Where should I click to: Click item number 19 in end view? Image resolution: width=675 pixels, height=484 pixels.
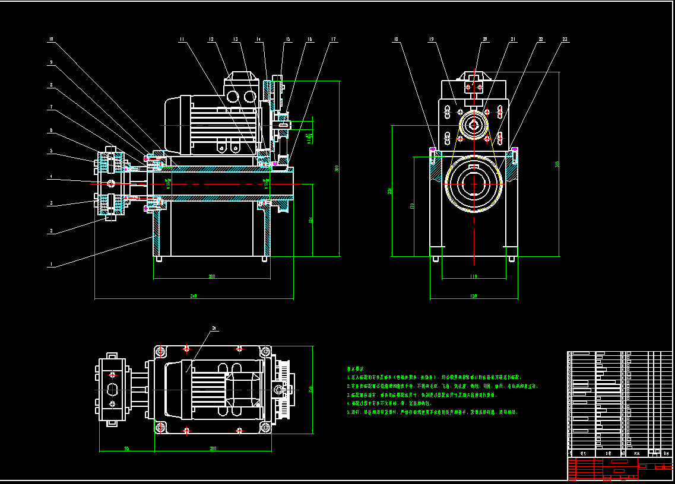click(432, 39)
